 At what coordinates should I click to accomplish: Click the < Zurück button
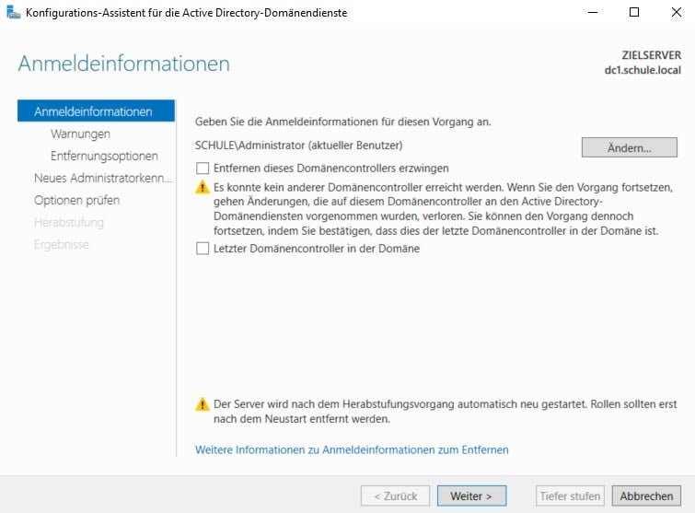point(396,496)
